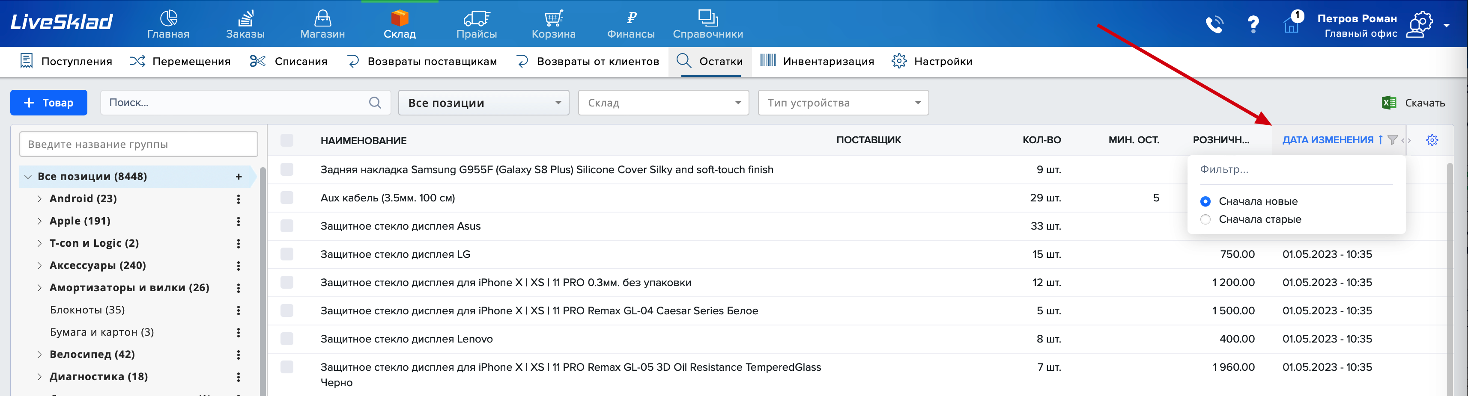Open the Настройки settings tab
The height and width of the screenshot is (396, 1468).
932,62
